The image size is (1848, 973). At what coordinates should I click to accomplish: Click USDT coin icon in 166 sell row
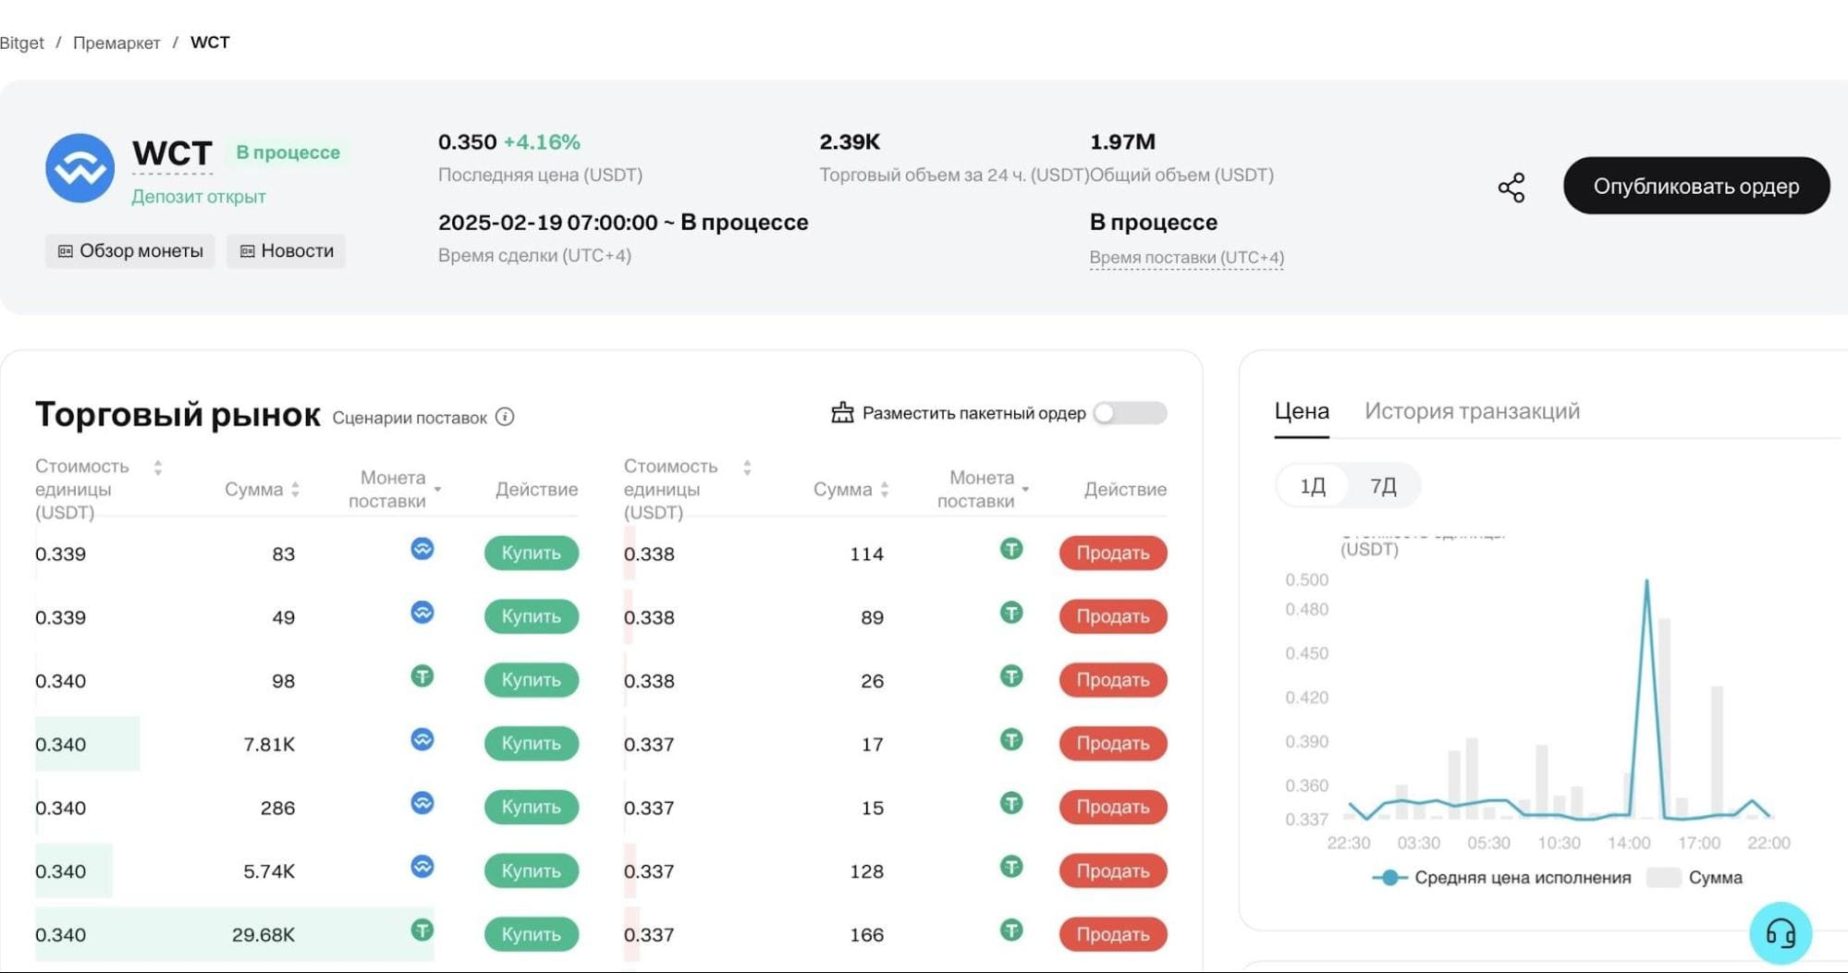pos(1011,930)
